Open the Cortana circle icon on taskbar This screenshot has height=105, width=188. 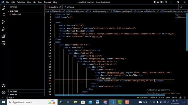click(x=61, y=102)
